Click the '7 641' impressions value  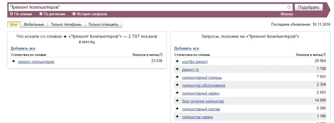(x=321, y=77)
